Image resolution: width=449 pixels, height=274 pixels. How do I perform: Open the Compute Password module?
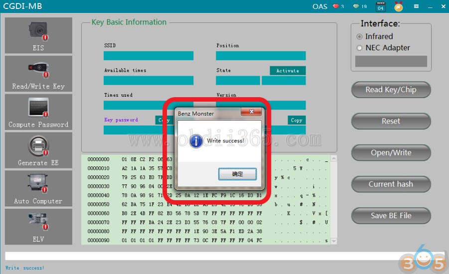(x=38, y=112)
